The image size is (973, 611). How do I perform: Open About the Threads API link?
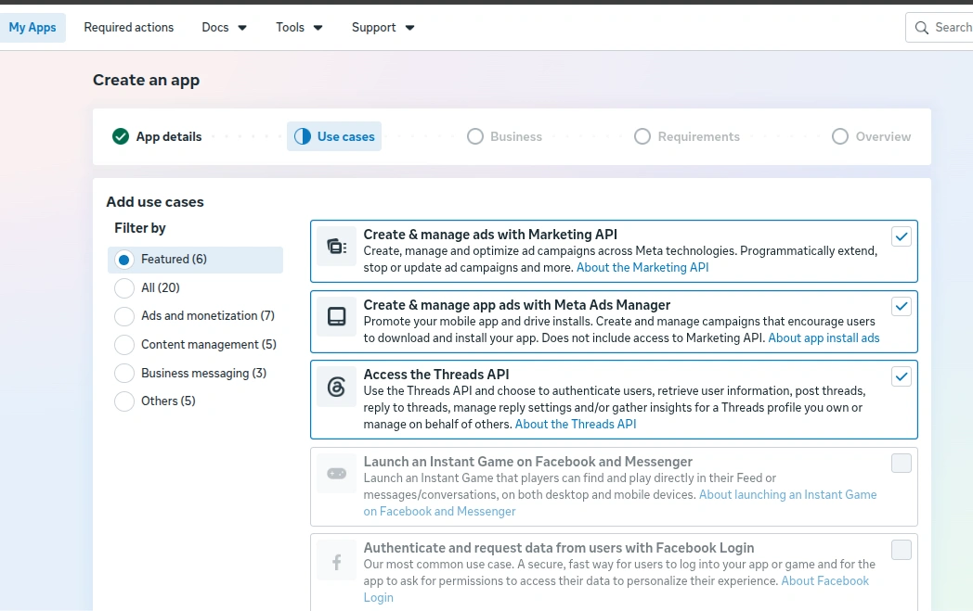click(576, 424)
